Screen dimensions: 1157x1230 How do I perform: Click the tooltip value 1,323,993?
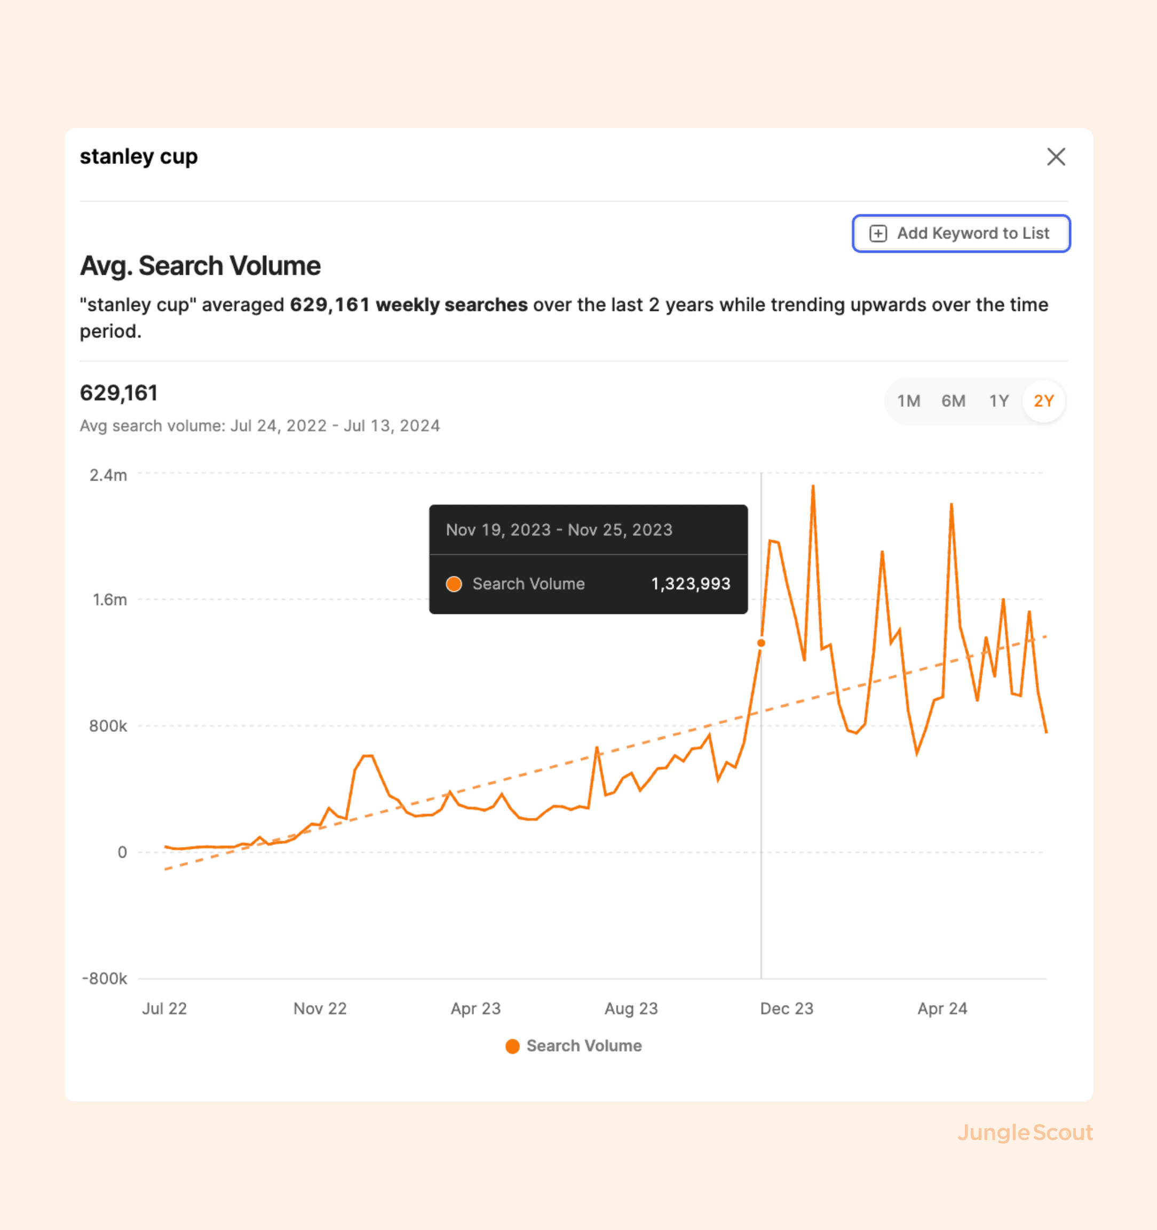coord(690,584)
